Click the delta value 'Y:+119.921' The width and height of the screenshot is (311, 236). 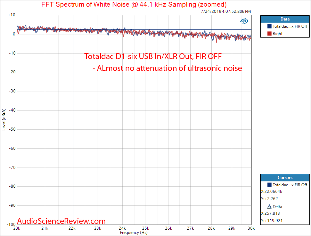pyautogui.click(x=272, y=220)
